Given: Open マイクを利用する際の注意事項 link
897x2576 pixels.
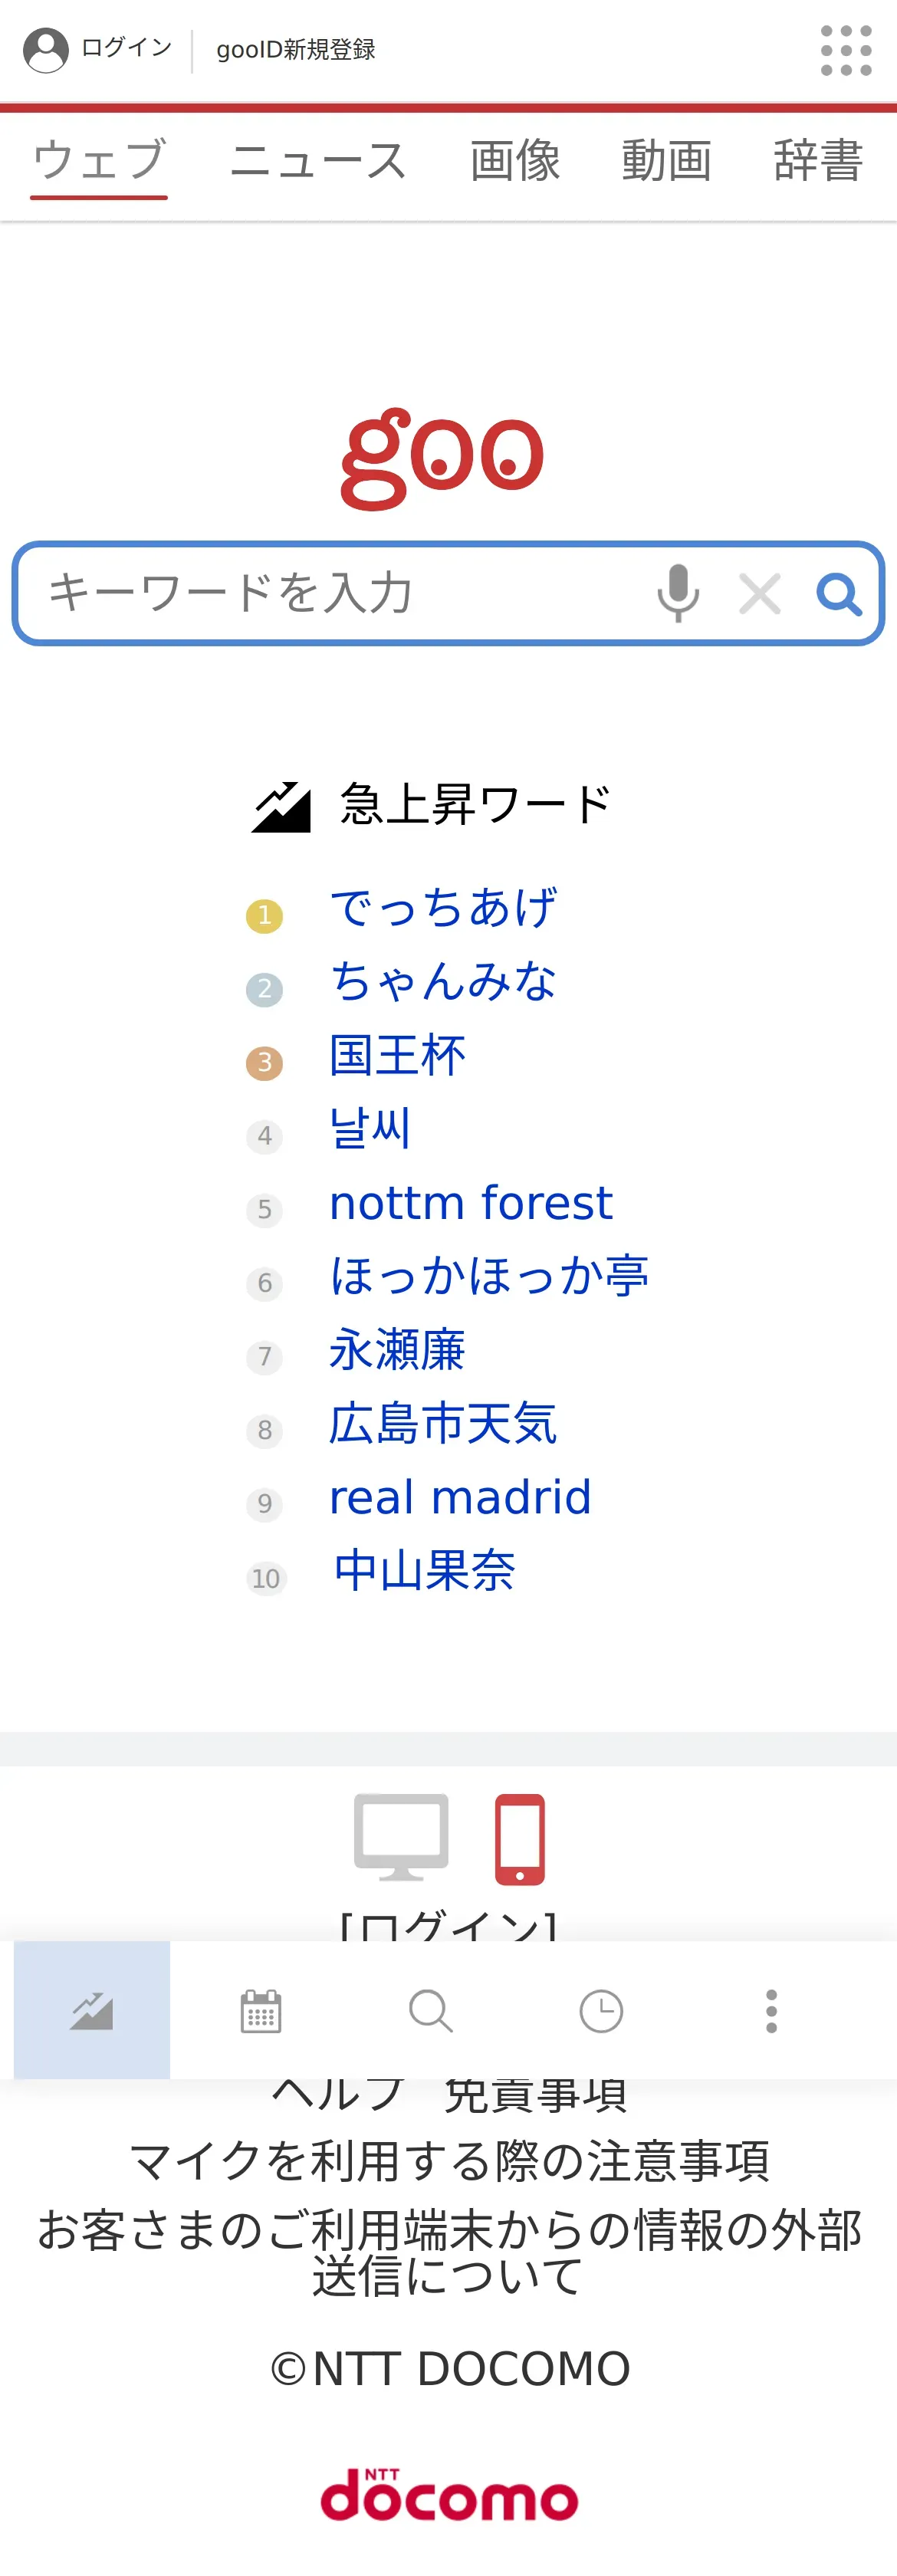Looking at the screenshot, I should coord(449,2161).
